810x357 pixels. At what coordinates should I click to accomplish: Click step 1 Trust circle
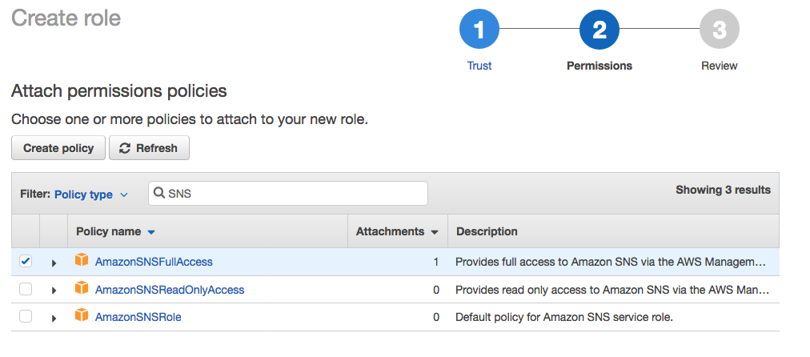point(479,31)
